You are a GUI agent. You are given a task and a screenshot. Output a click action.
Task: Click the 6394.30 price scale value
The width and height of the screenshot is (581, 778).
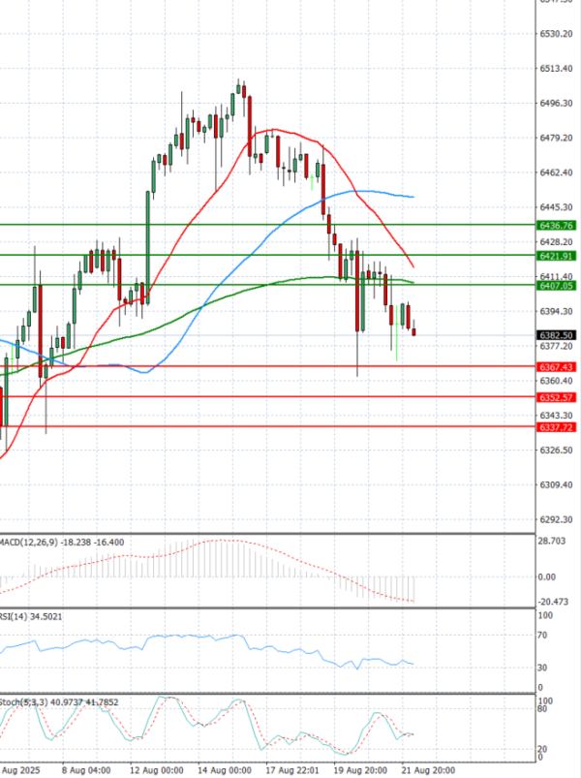tap(556, 311)
